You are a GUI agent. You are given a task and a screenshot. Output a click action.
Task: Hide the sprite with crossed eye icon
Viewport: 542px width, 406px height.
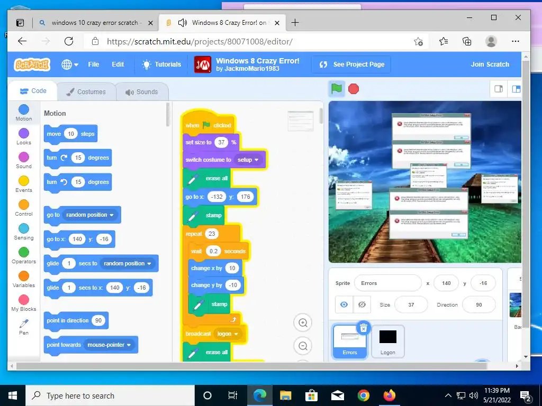click(x=362, y=304)
